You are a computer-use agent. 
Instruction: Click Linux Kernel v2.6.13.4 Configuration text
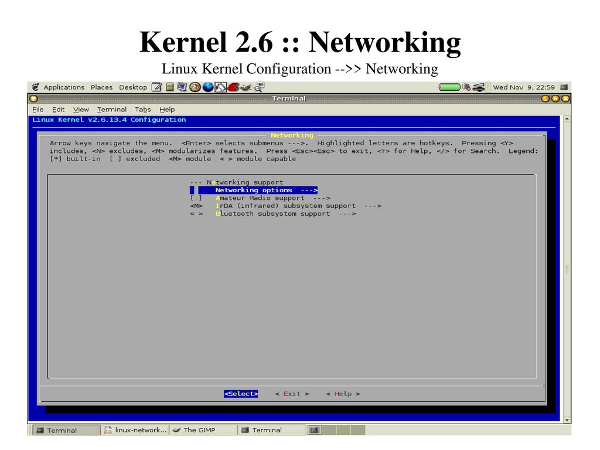pos(109,120)
